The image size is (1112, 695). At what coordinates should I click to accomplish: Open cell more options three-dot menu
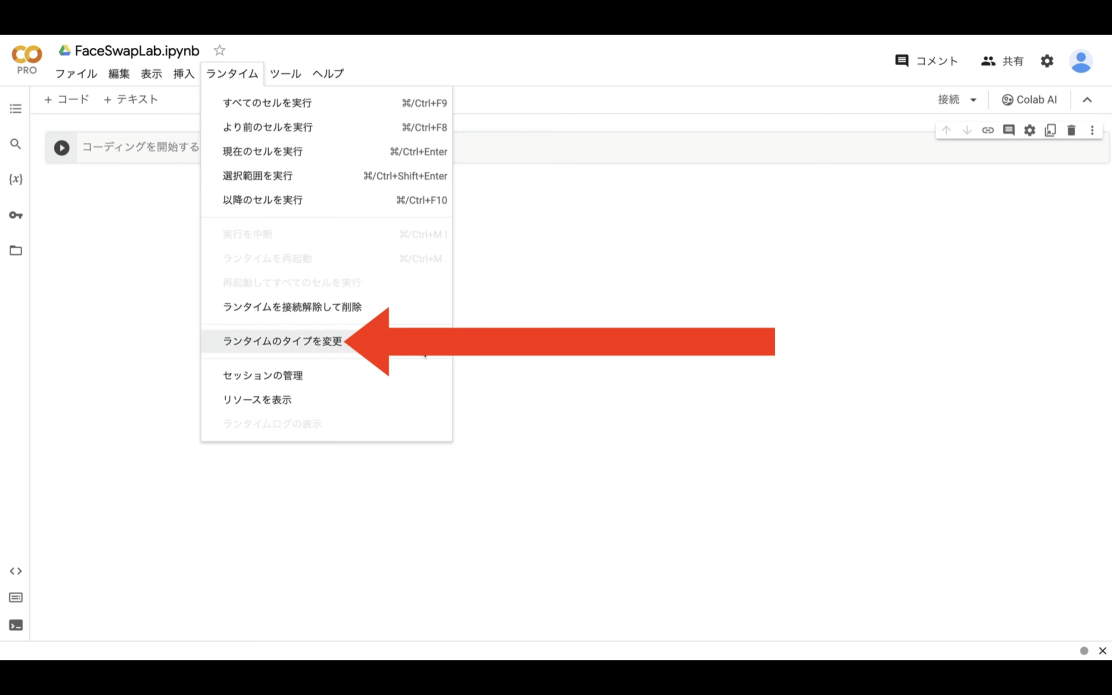[x=1092, y=130]
